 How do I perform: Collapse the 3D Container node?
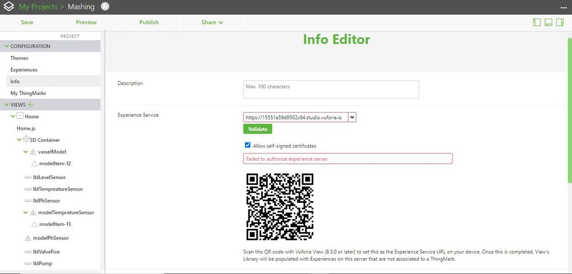click(x=19, y=140)
